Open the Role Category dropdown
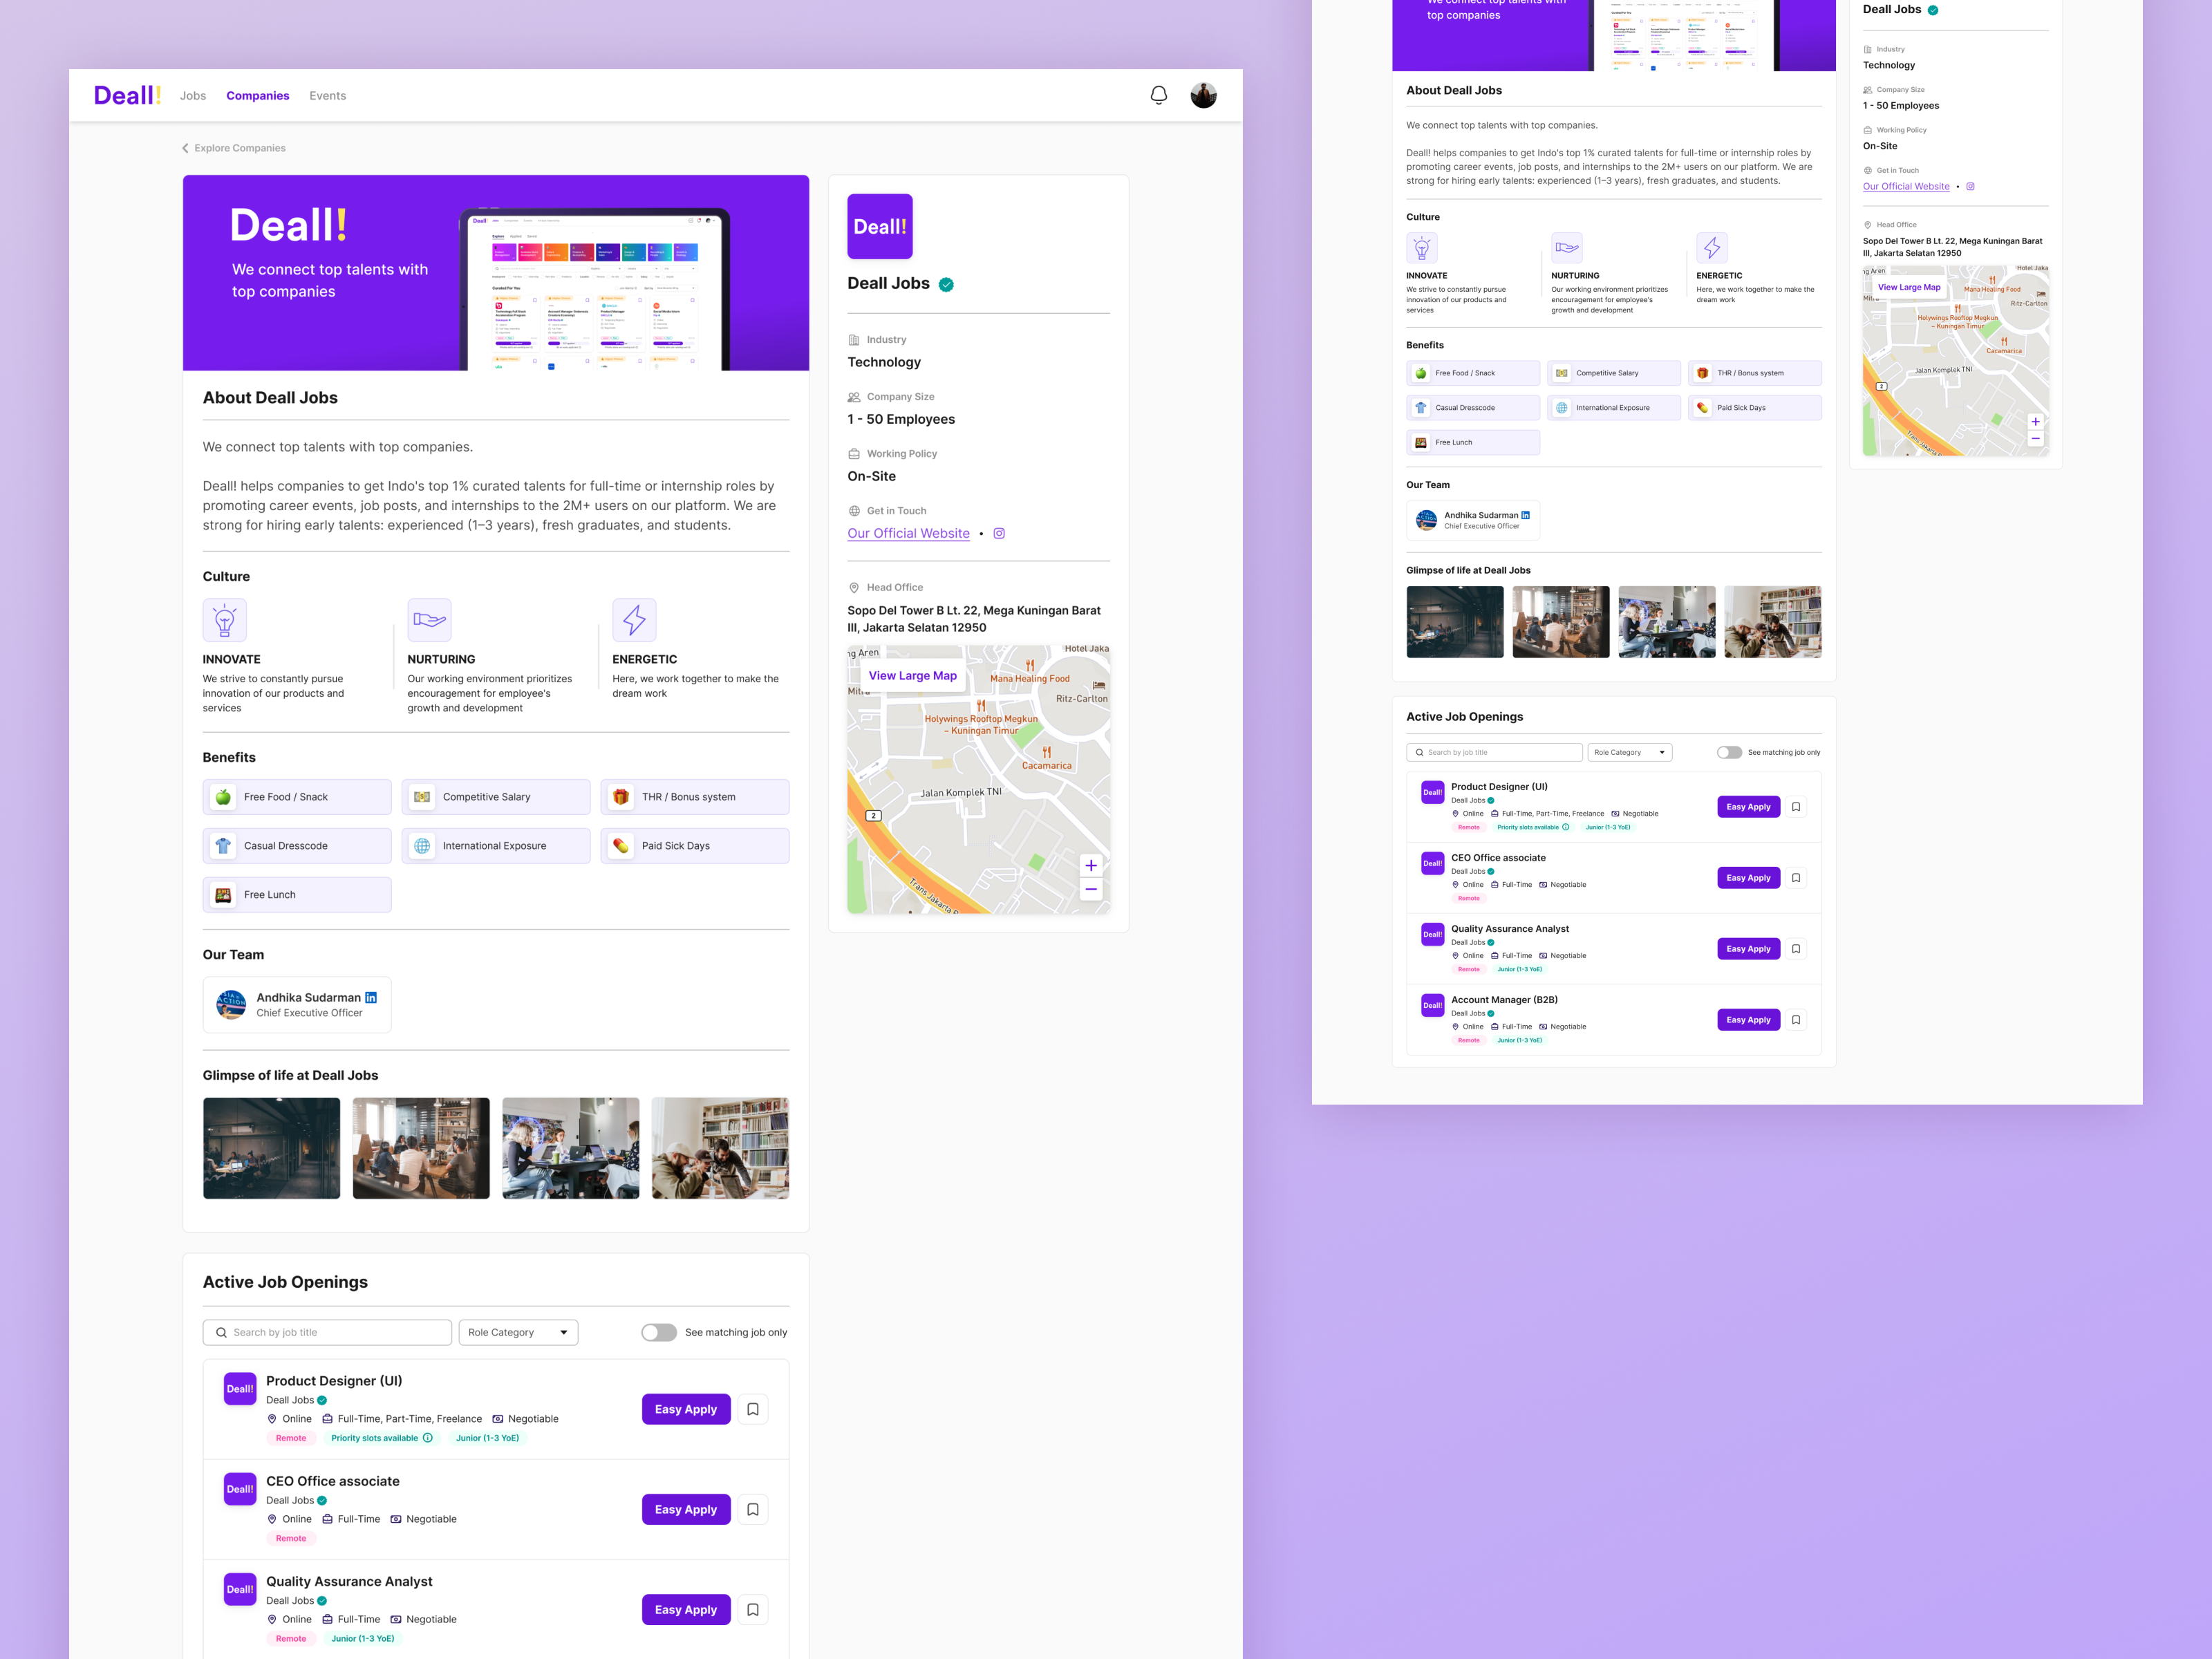The height and width of the screenshot is (1659, 2212). click(518, 1332)
